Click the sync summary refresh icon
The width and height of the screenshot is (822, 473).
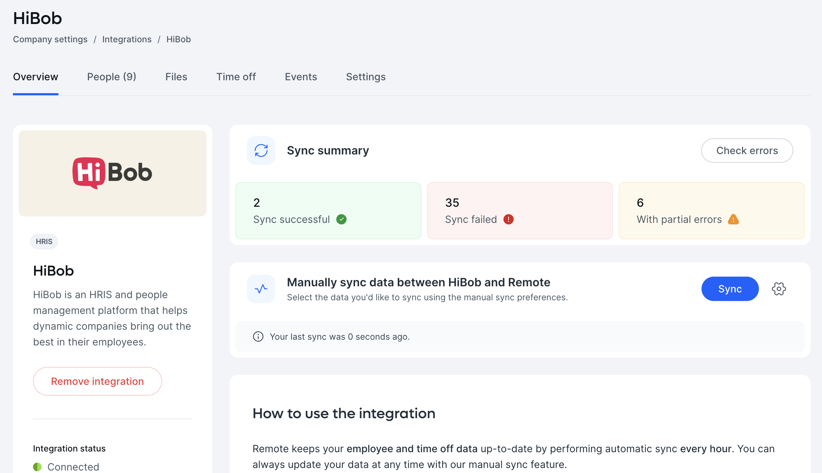coord(261,150)
